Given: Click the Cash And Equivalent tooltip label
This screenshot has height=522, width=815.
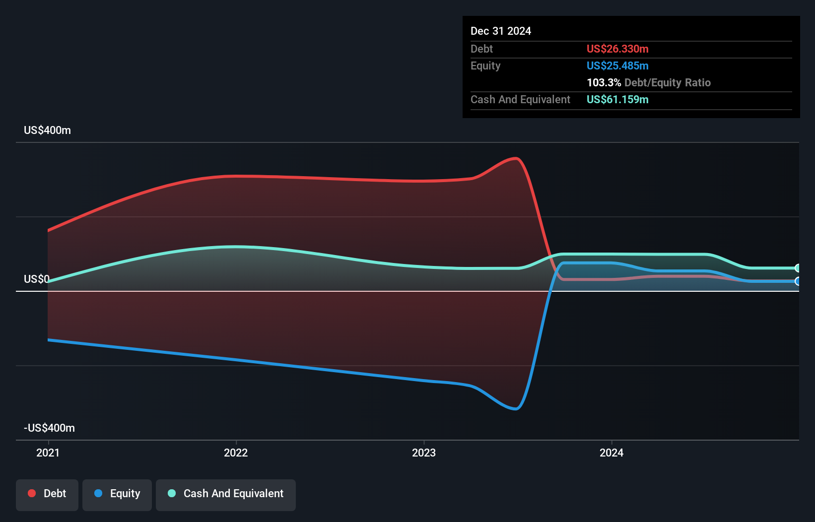Looking at the screenshot, I should click(520, 99).
